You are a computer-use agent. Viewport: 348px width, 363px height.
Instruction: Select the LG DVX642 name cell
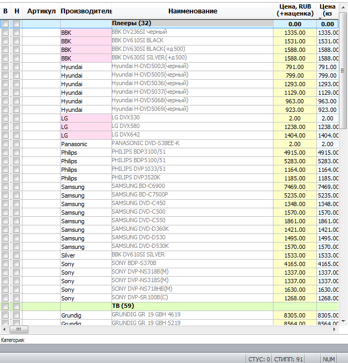pos(192,135)
